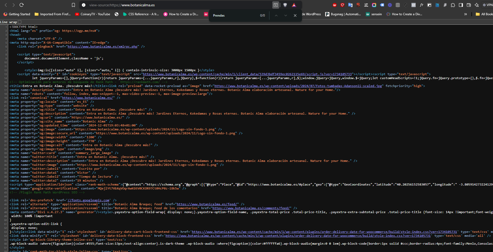Open Brave Shields lion icon
This screenshot has height=252, width=493.
click(285, 5)
